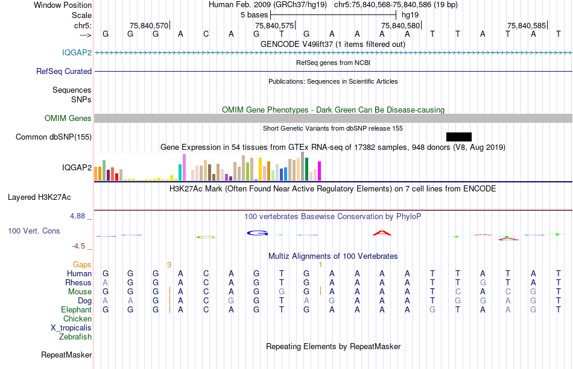Image resolution: width=573 pixels, height=369 pixels.
Task: Click the OMIM Gene Phenotypes title
Action: tap(333, 110)
